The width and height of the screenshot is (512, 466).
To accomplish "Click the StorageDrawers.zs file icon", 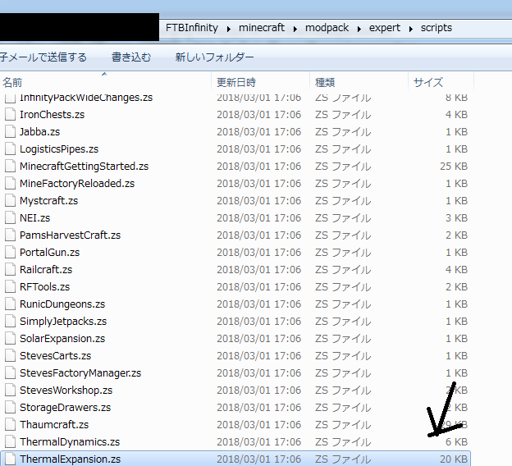I will [x=10, y=407].
